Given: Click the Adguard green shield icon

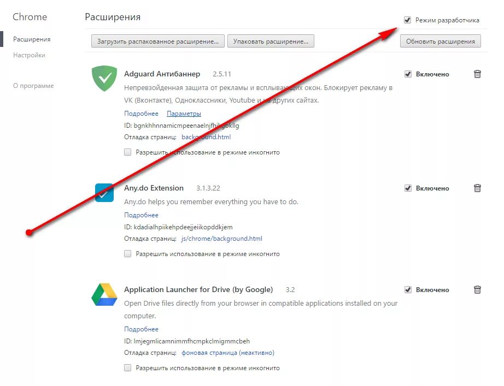Looking at the screenshot, I should [104, 79].
